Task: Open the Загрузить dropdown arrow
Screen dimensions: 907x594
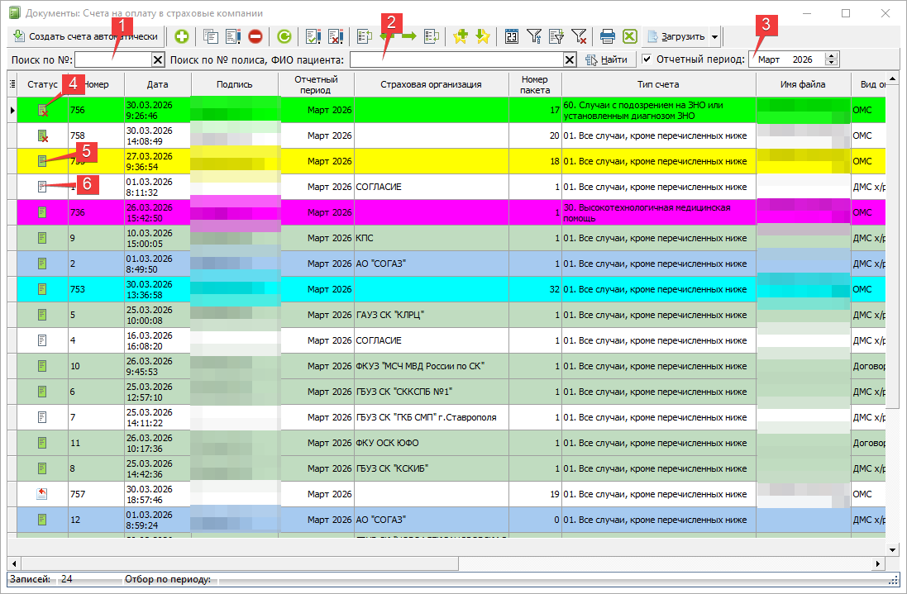Action: [x=714, y=36]
